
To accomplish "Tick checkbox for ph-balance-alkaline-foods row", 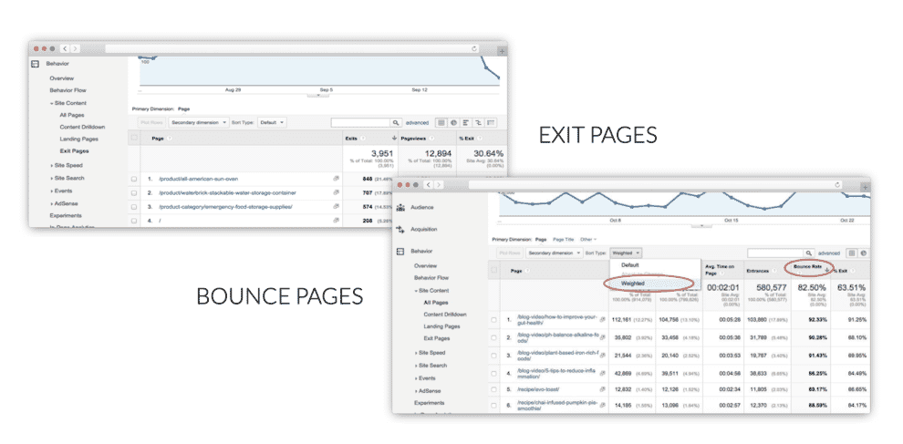I will (x=493, y=337).
